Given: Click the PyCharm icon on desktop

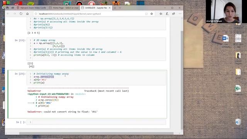Looking at the screenshot, I should tap(67, 3).
